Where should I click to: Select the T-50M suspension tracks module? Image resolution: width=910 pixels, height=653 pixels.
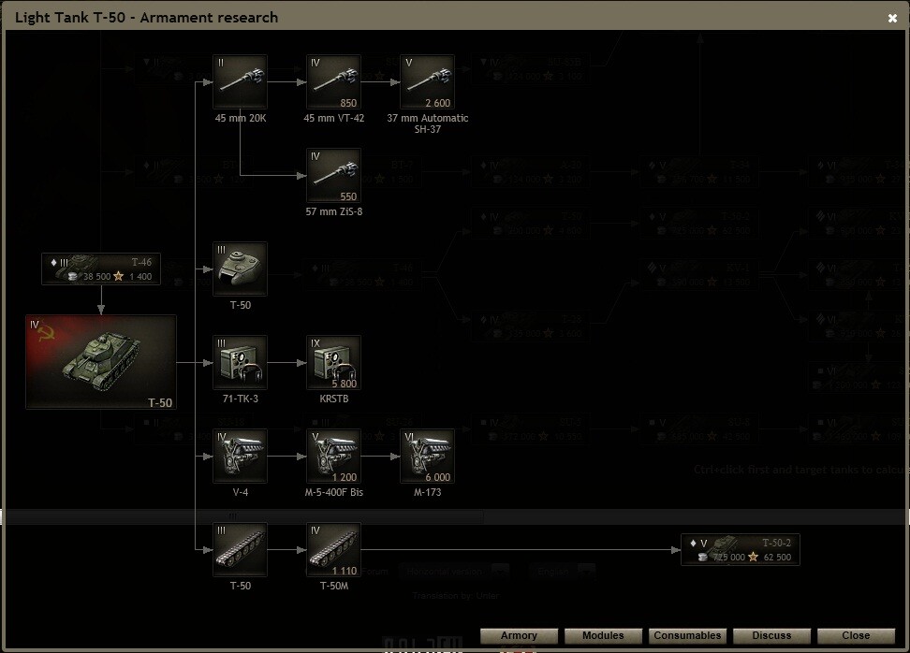click(x=333, y=550)
